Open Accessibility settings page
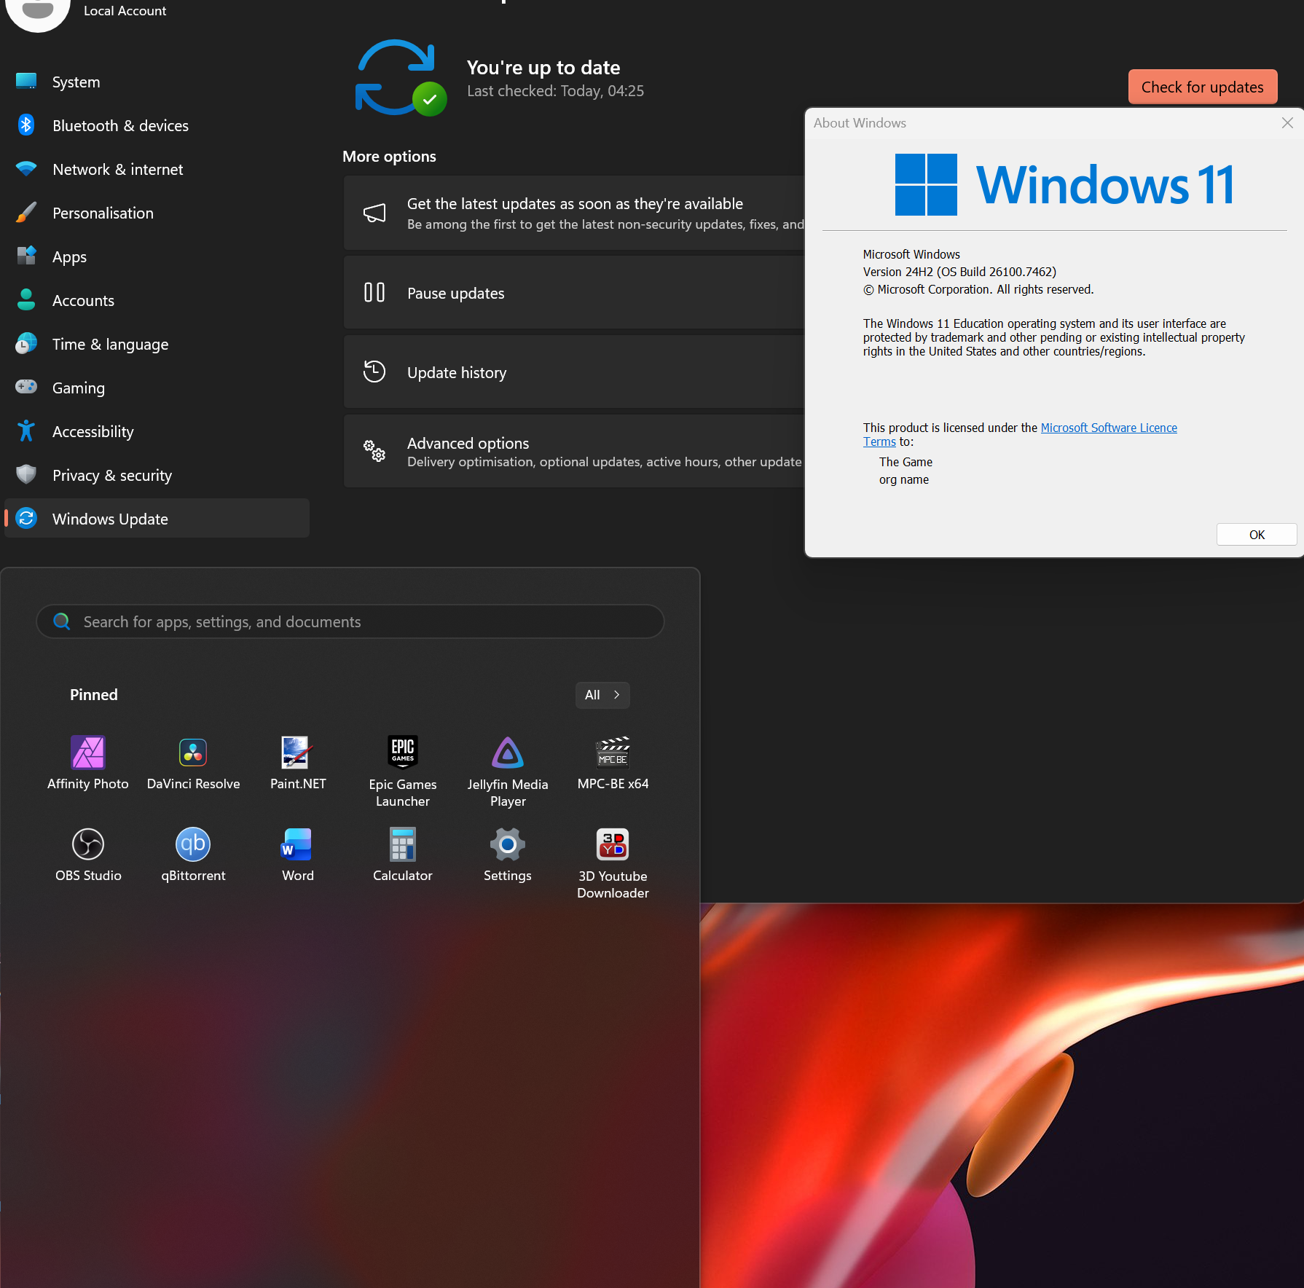 157,431
